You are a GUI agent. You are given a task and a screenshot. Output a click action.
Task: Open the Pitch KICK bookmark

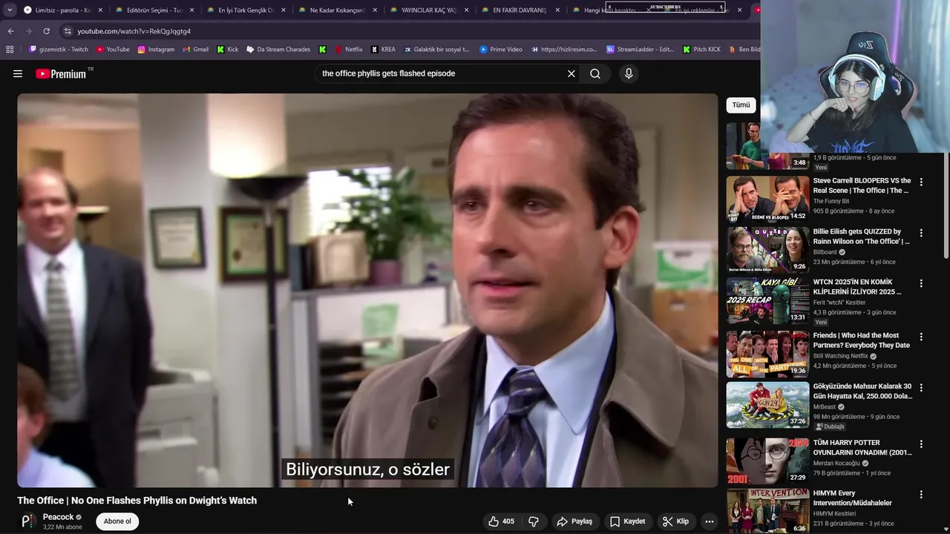[701, 50]
